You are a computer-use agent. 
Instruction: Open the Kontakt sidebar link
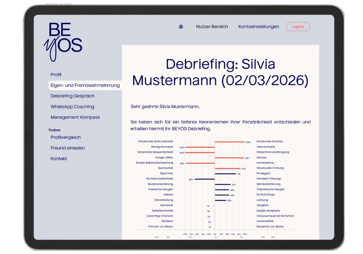pos(59,159)
